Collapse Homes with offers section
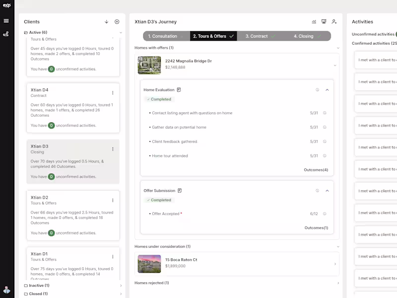 tap(338, 48)
